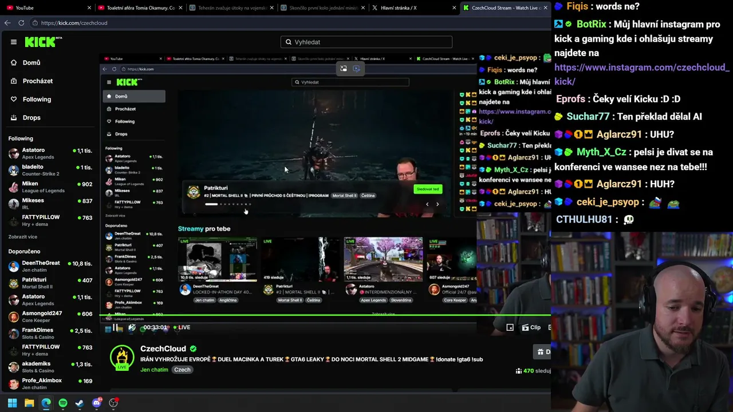This screenshot has width=733, height=412.
Task: Toggle theater mode on the player
Action: point(510,327)
